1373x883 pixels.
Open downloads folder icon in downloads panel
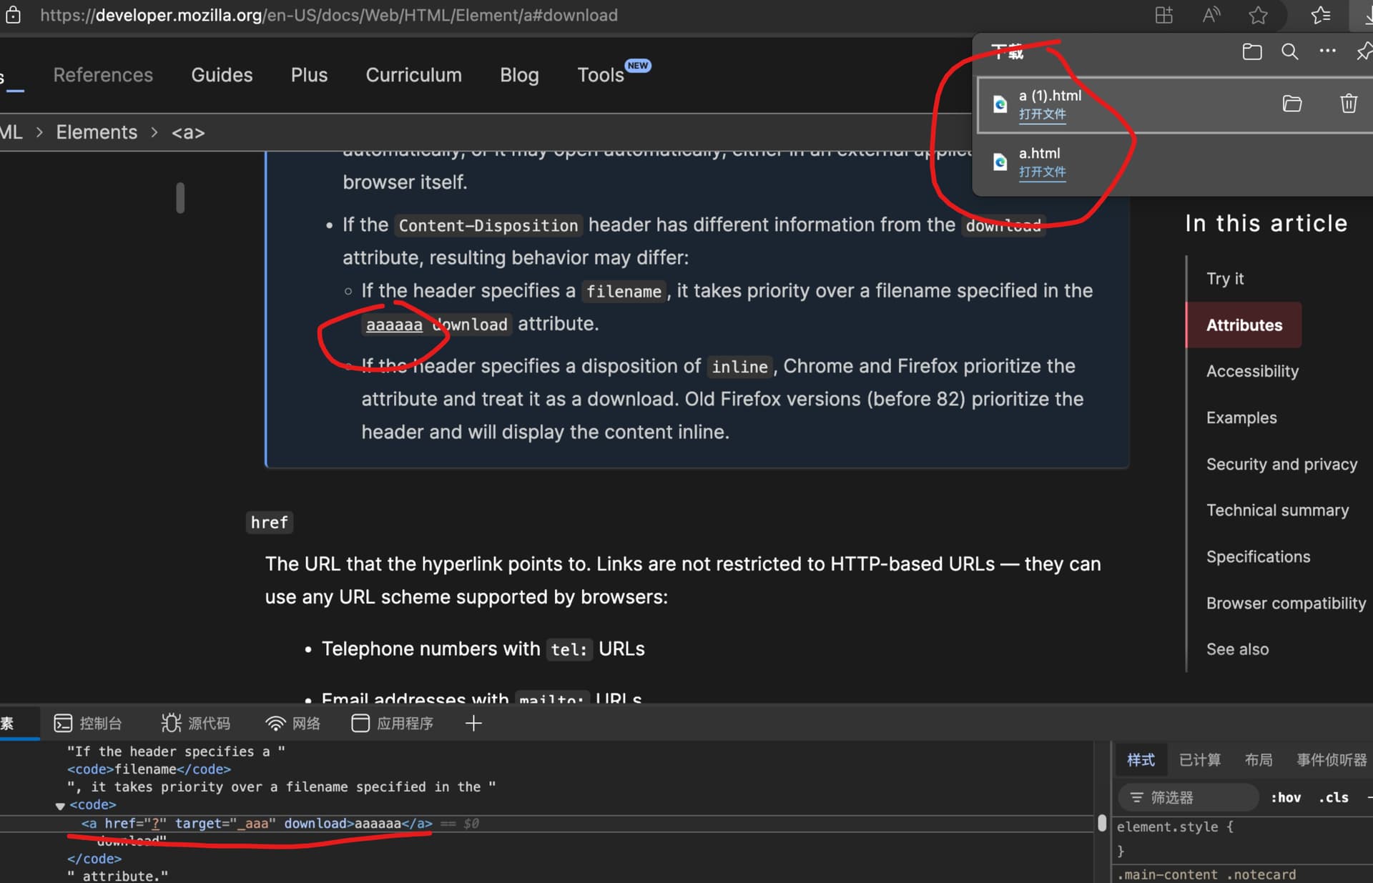click(x=1252, y=51)
